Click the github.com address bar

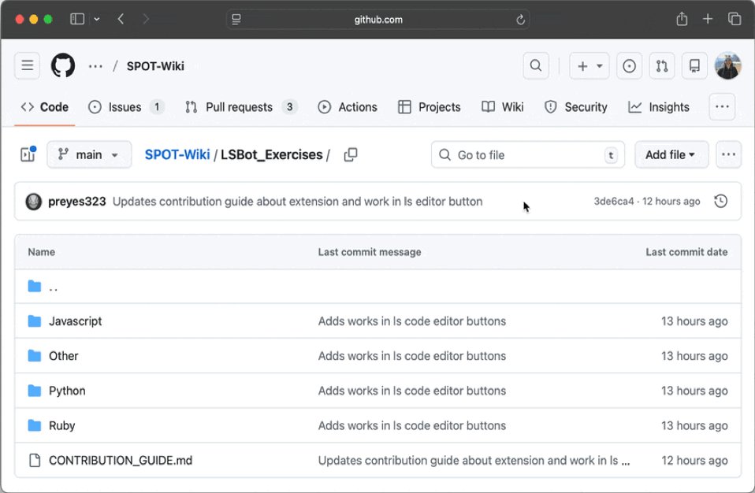coord(378,20)
